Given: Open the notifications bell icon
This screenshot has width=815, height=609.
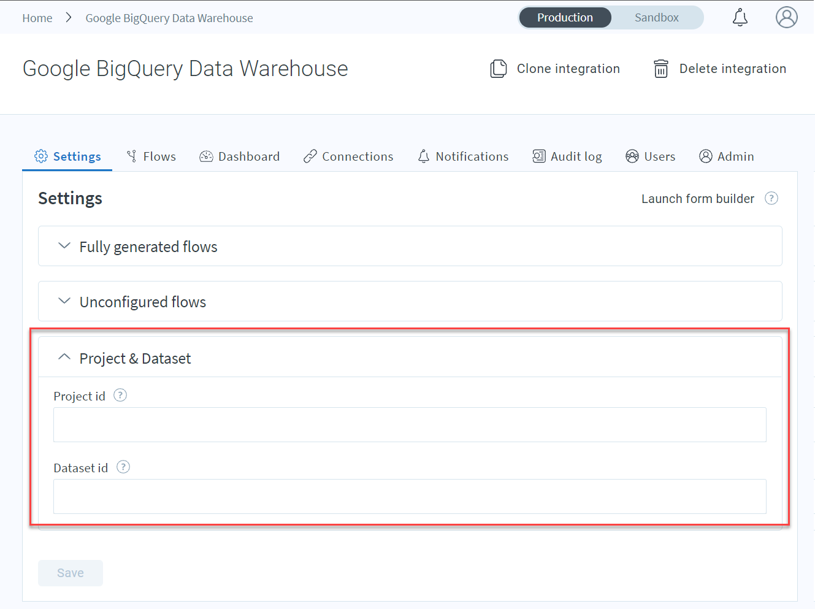Looking at the screenshot, I should tap(740, 17).
